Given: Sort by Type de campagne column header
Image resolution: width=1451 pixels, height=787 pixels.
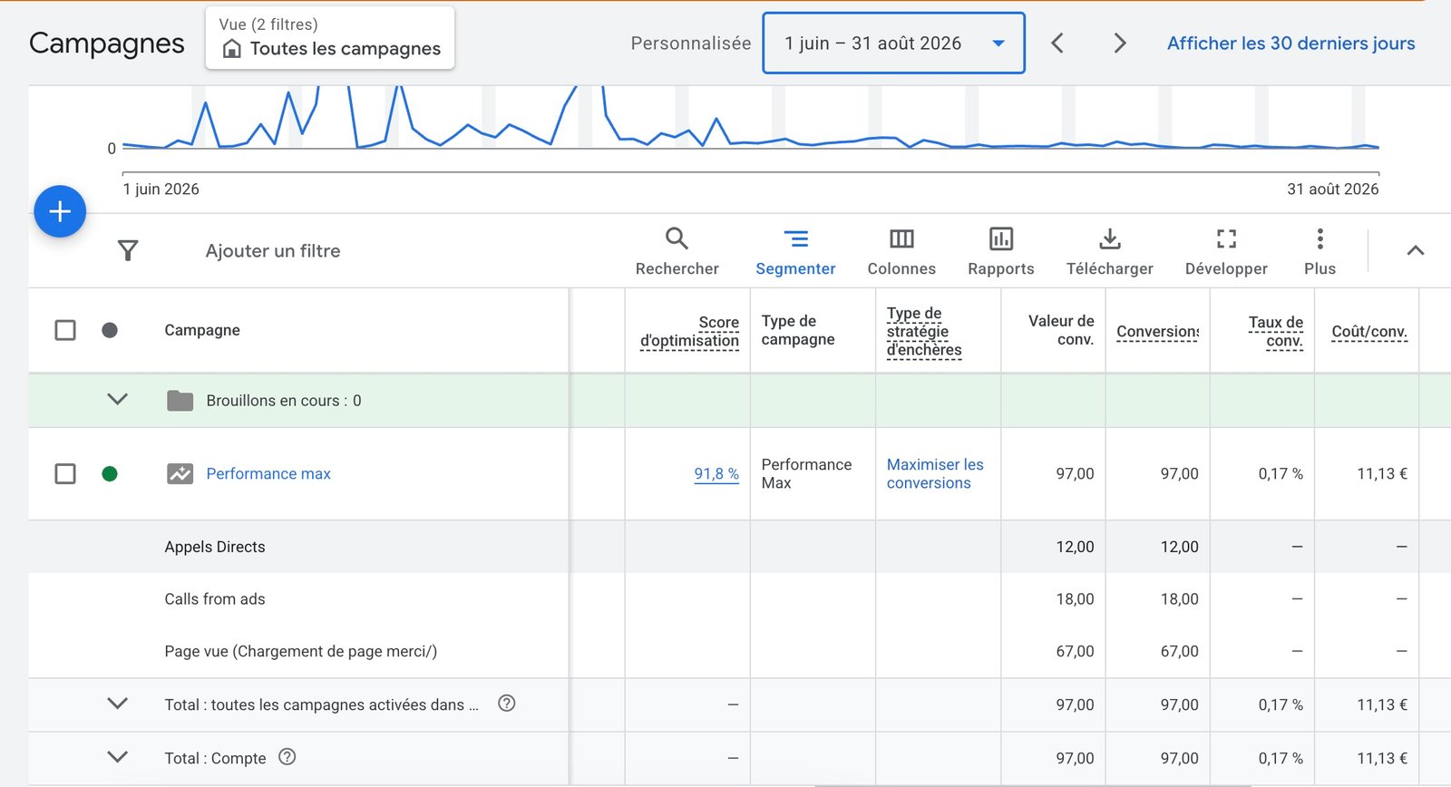Looking at the screenshot, I should click(798, 330).
